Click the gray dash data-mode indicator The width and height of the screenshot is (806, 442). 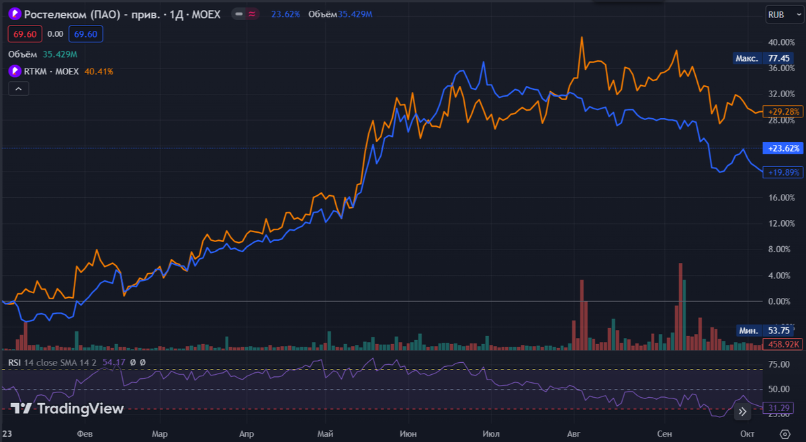tap(239, 14)
